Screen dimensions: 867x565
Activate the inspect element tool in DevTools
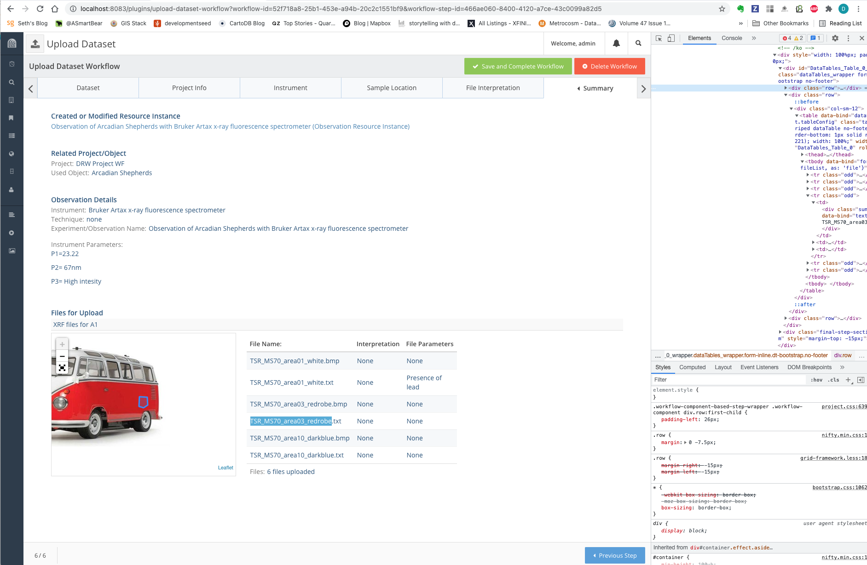coord(659,38)
